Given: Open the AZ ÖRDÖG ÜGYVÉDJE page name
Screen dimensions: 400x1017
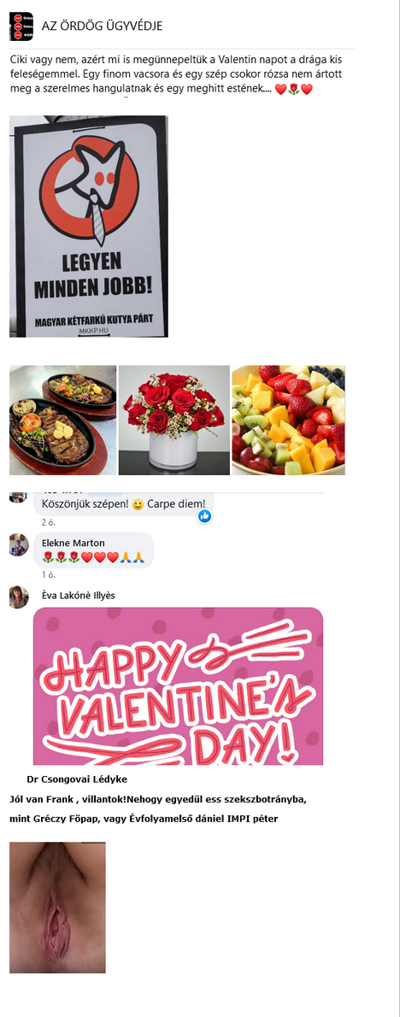Looking at the screenshot, I should tap(102, 26).
